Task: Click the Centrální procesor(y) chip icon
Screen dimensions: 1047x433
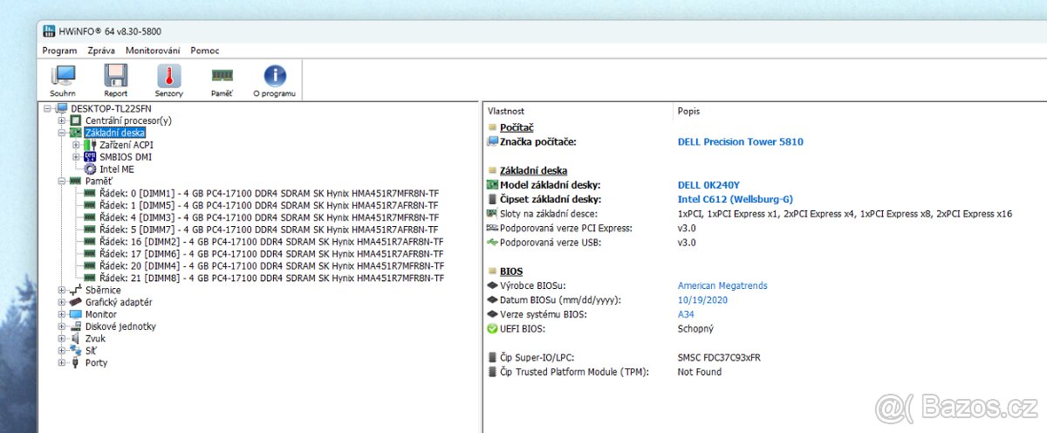Action: 76,120
